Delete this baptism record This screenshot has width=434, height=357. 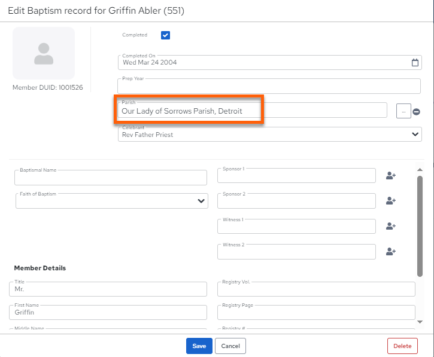click(x=402, y=346)
